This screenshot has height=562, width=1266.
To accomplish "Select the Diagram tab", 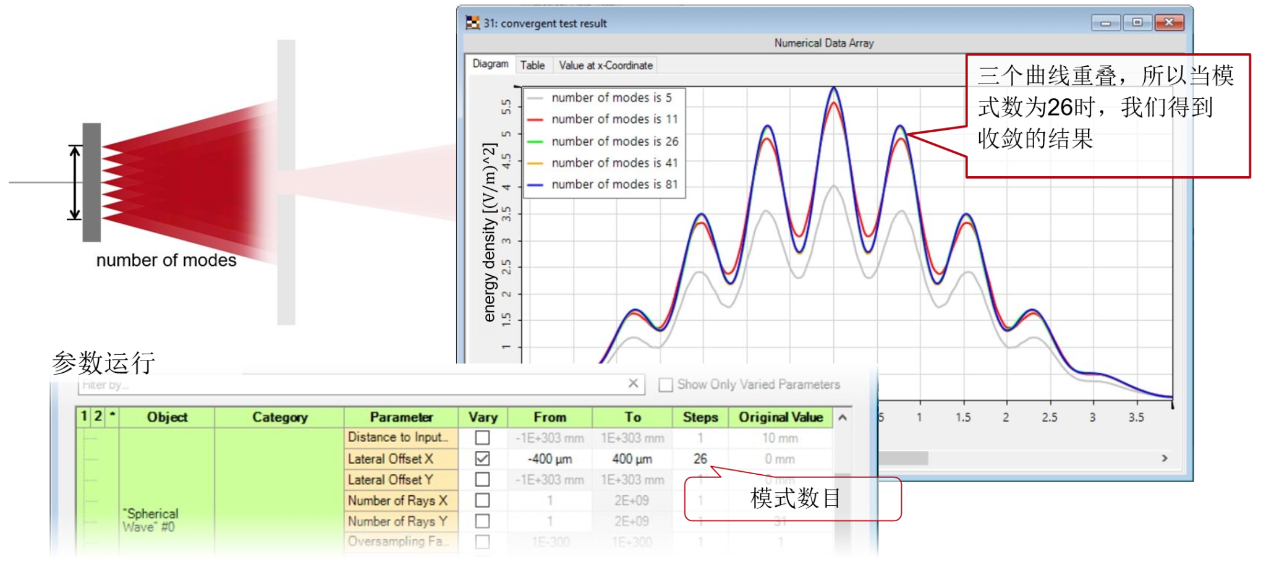I will [490, 64].
